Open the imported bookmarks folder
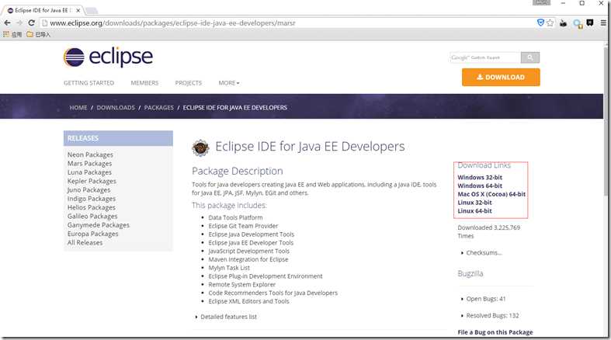Viewport: 611px width, 340px height. [x=39, y=34]
